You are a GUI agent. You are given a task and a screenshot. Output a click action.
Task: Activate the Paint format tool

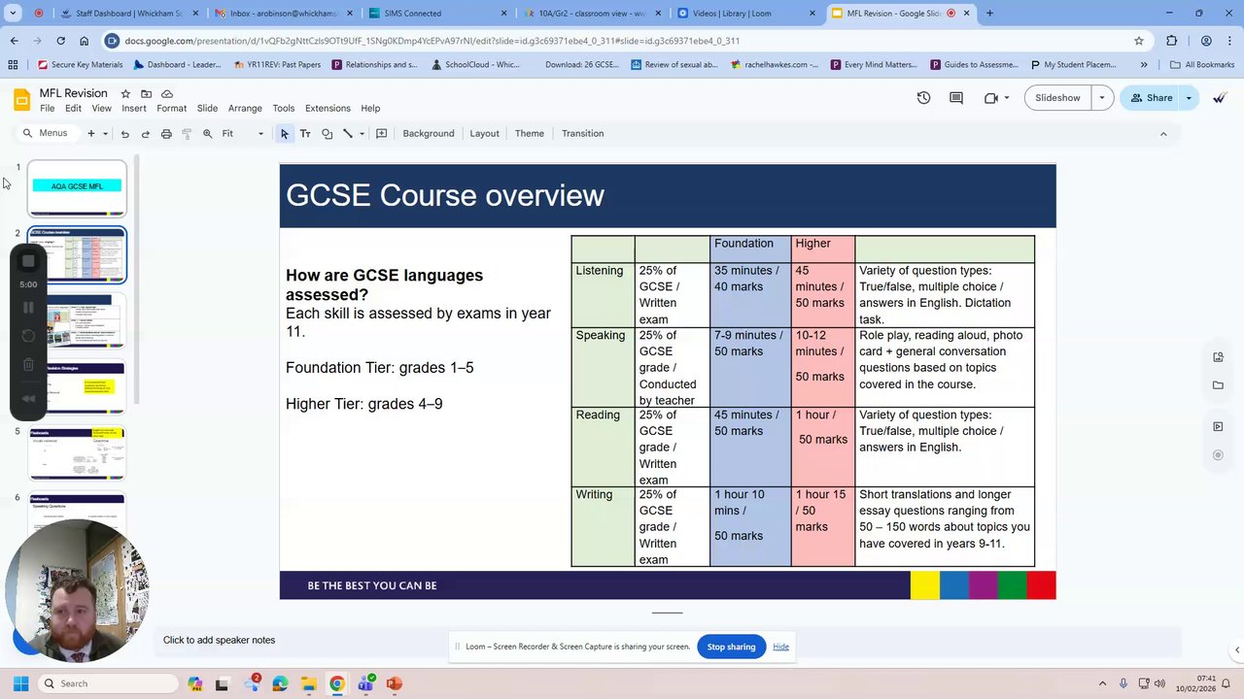click(187, 134)
